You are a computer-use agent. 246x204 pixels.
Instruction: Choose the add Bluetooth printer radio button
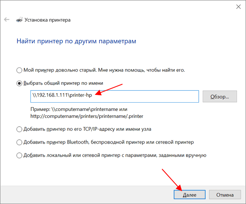click(19, 142)
